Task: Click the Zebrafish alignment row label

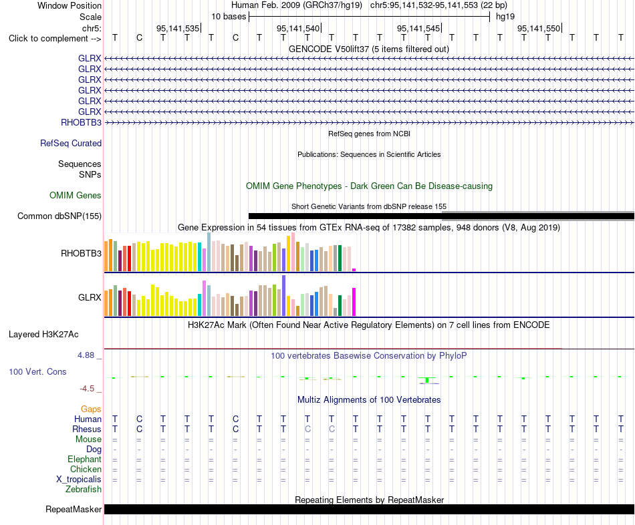Action: click(x=84, y=490)
